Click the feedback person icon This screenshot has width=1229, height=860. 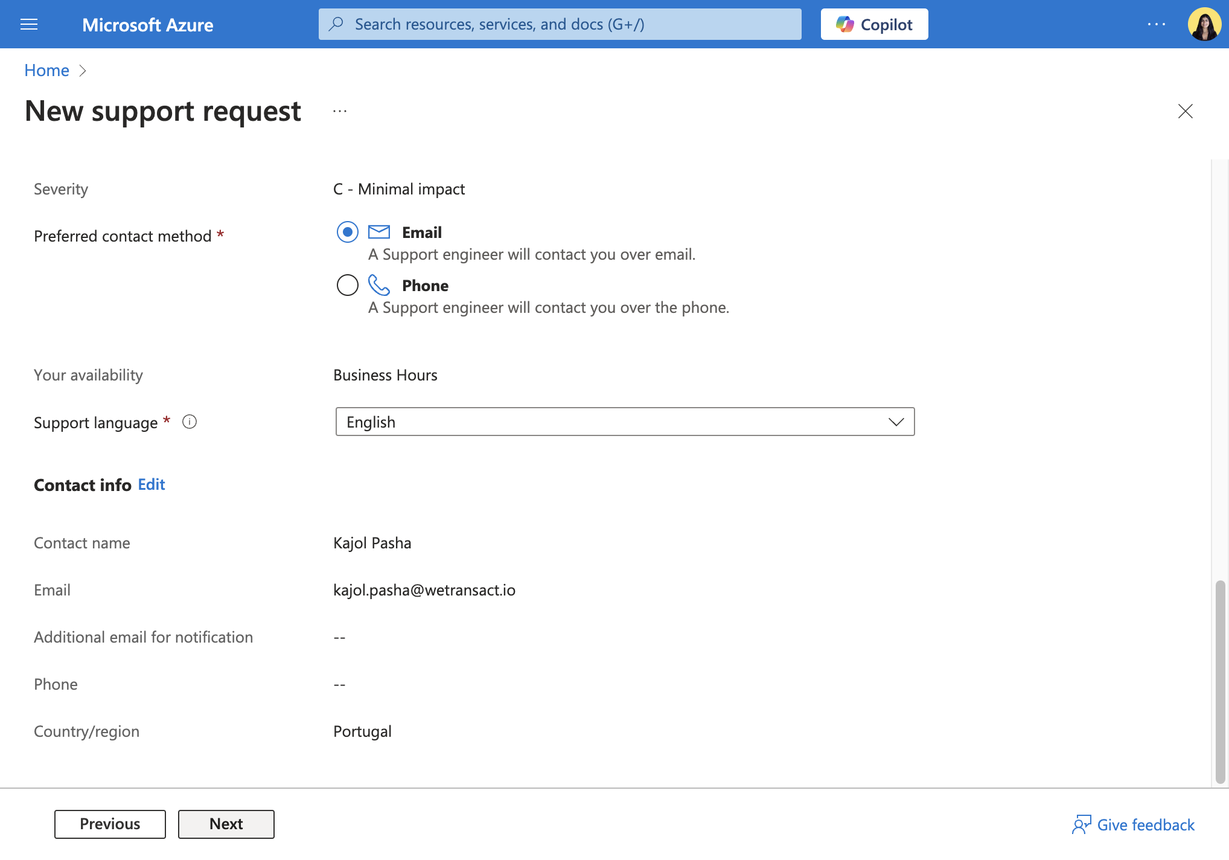click(1082, 824)
